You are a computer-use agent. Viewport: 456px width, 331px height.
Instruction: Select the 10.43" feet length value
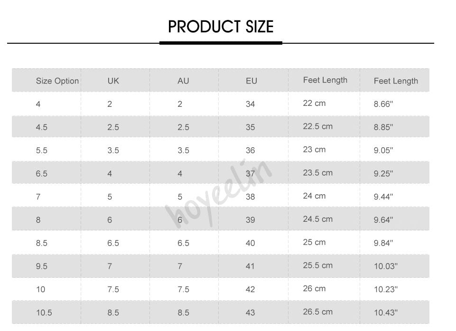pos(385,312)
